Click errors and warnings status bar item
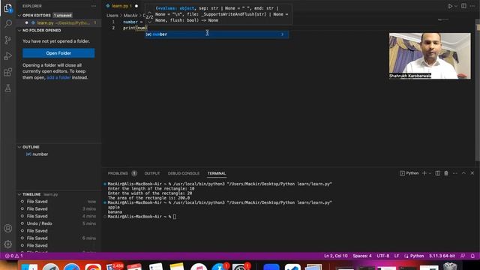 click(13, 256)
